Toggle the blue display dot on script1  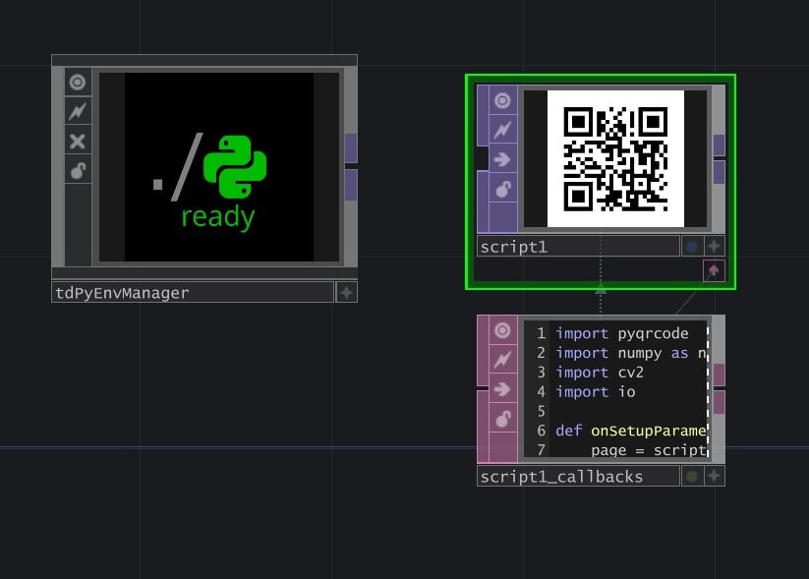click(x=692, y=247)
